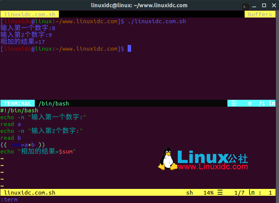Click the hamburger icon in terminal status line
Screen dimensions: 279x203
[234, 103]
